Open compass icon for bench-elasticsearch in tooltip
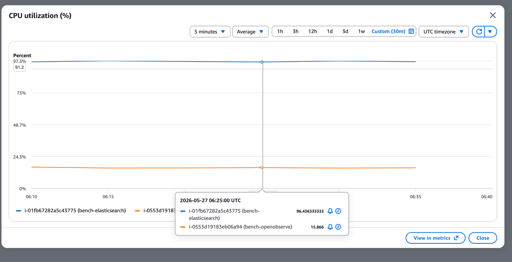The image size is (512, 262). (x=338, y=211)
